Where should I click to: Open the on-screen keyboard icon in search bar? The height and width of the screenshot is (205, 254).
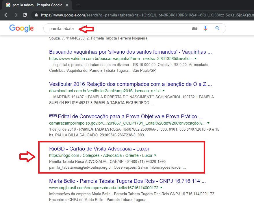195,28
